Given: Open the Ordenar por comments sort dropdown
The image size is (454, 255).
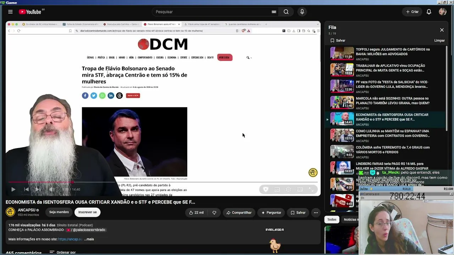Looking at the screenshot, I should [63, 253].
